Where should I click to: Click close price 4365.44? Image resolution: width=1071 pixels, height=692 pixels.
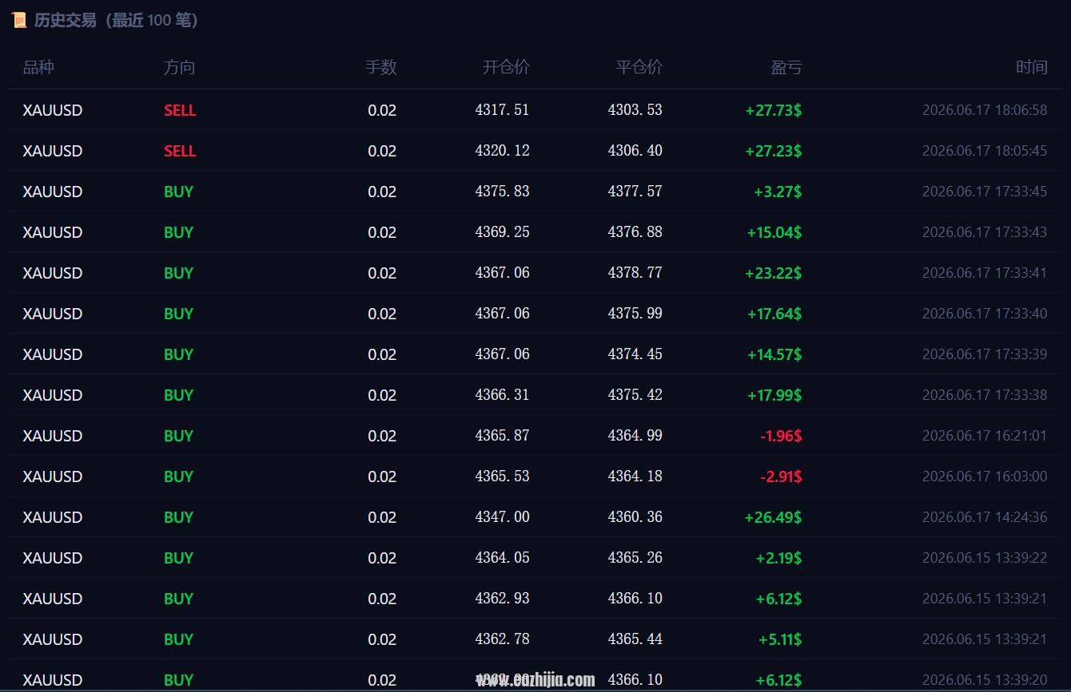tap(635, 639)
